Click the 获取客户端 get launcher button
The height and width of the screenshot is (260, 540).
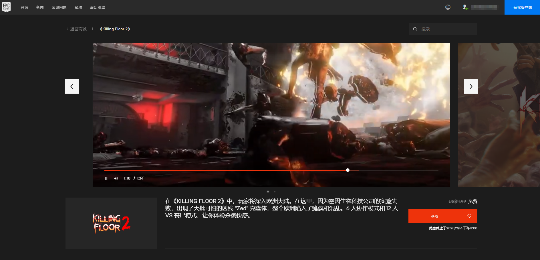(x=522, y=7)
